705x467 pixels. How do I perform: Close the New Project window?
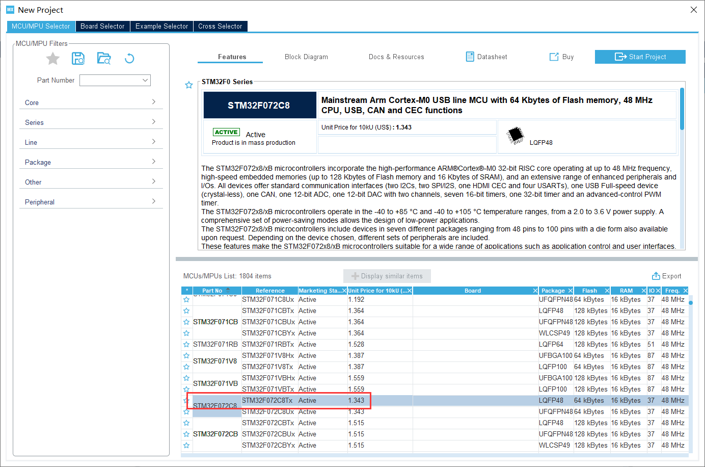(x=693, y=10)
